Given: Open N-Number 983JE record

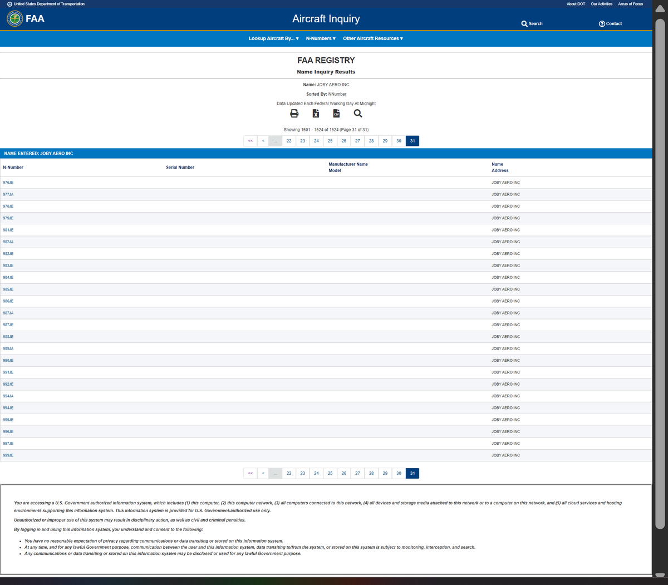Looking at the screenshot, I should point(8,266).
